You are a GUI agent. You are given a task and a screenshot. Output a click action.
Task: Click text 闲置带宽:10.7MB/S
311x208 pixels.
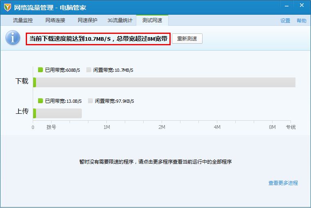(x=113, y=70)
